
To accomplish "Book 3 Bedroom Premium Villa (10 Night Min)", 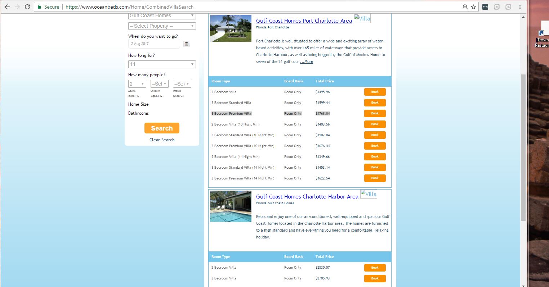I will [375, 146].
